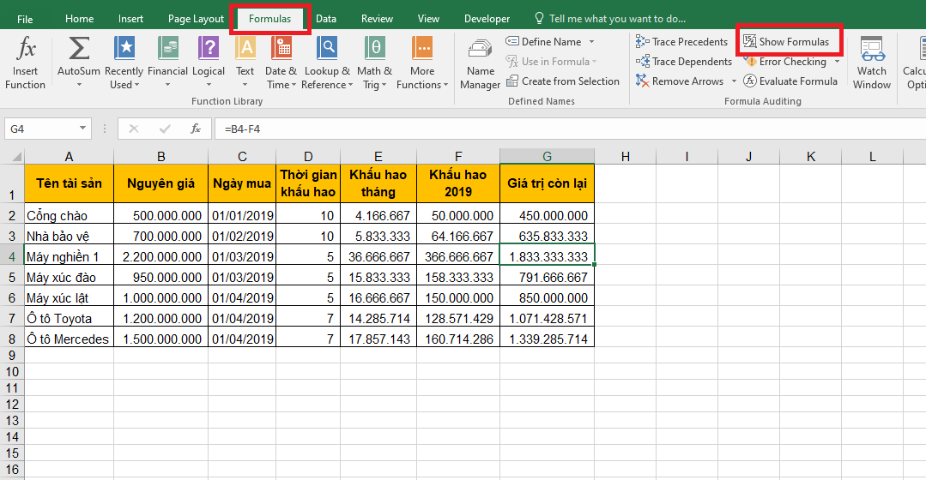Open the Page Layout tab
This screenshot has height=480, width=926.
click(x=196, y=18)
